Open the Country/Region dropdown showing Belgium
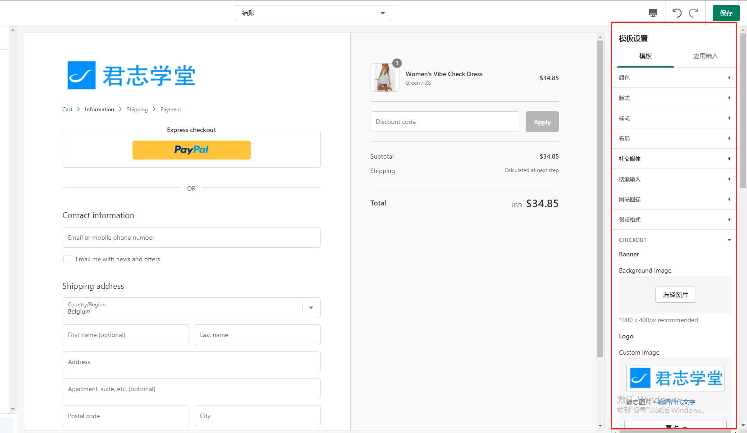The width and height of the screenshot is (747, 433). tap(192, 308)
